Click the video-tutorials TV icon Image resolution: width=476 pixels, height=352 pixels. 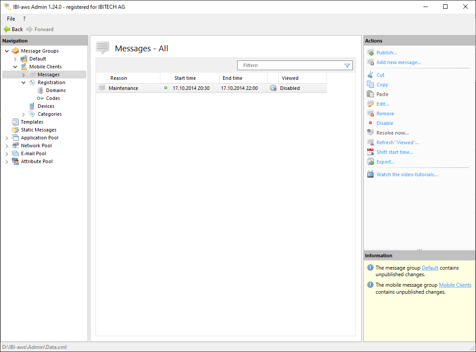pos(370,174)
